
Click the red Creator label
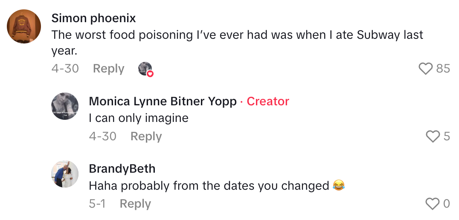(268, 101)
